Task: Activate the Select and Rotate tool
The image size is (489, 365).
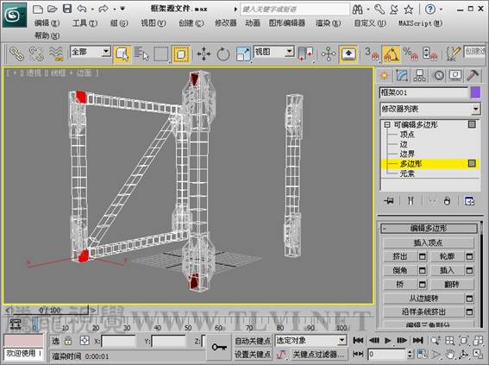Action: pos(223,54)
